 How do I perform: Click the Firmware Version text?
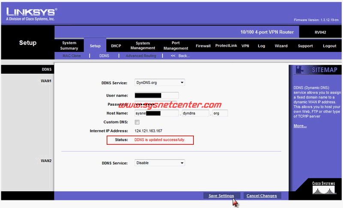(316, 20)
